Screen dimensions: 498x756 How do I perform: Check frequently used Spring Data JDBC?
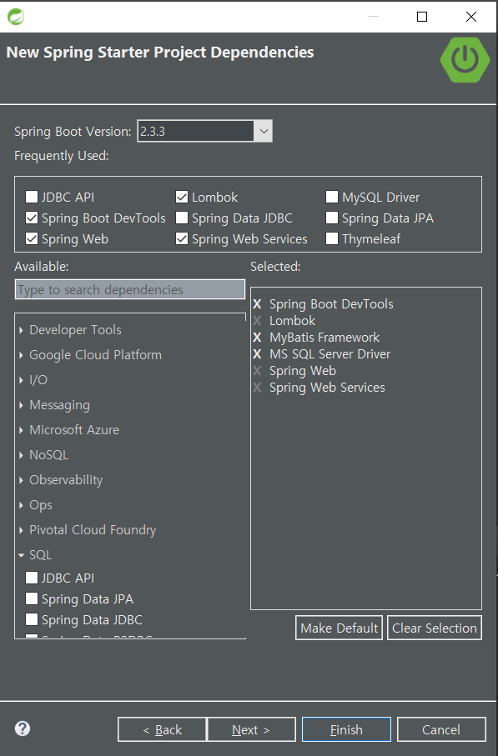click(x=182, y=218)
